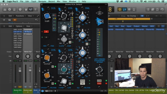Click the Compressor slot on Drums Logic
This screenshot has height=94, width=167.
point(28,30)
